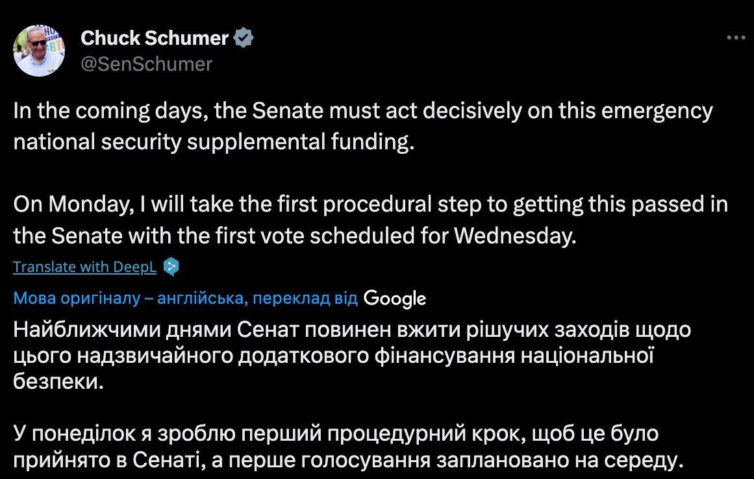Click the 'In the coming days' paragraph
This screenshot has width=754, height=479.
click(363, 127)
